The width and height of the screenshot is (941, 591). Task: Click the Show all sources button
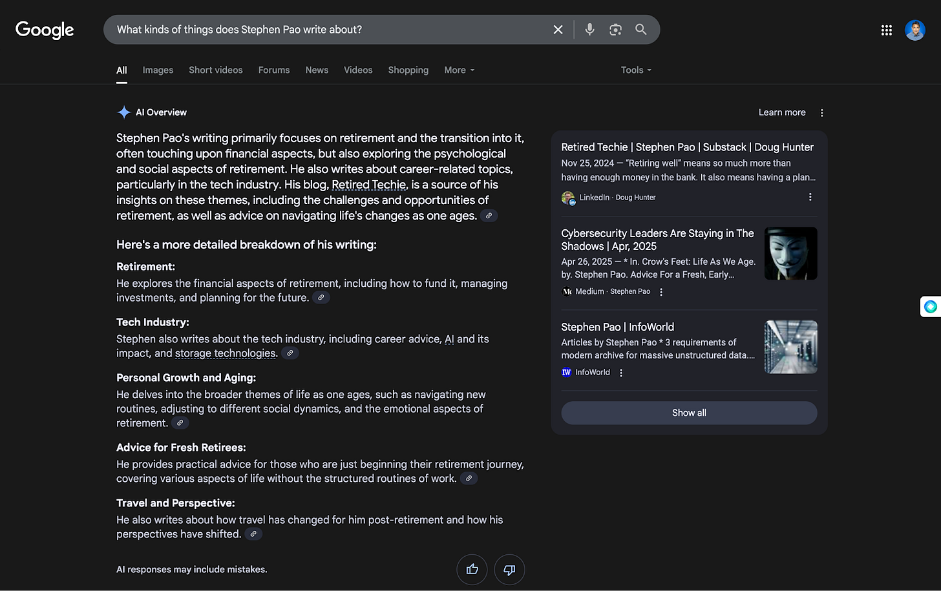(x=689, y=413)
